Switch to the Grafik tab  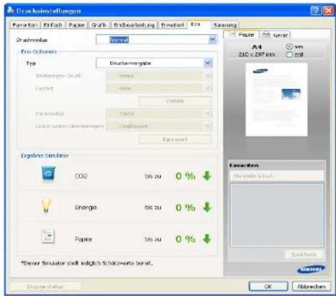(99, 25)
